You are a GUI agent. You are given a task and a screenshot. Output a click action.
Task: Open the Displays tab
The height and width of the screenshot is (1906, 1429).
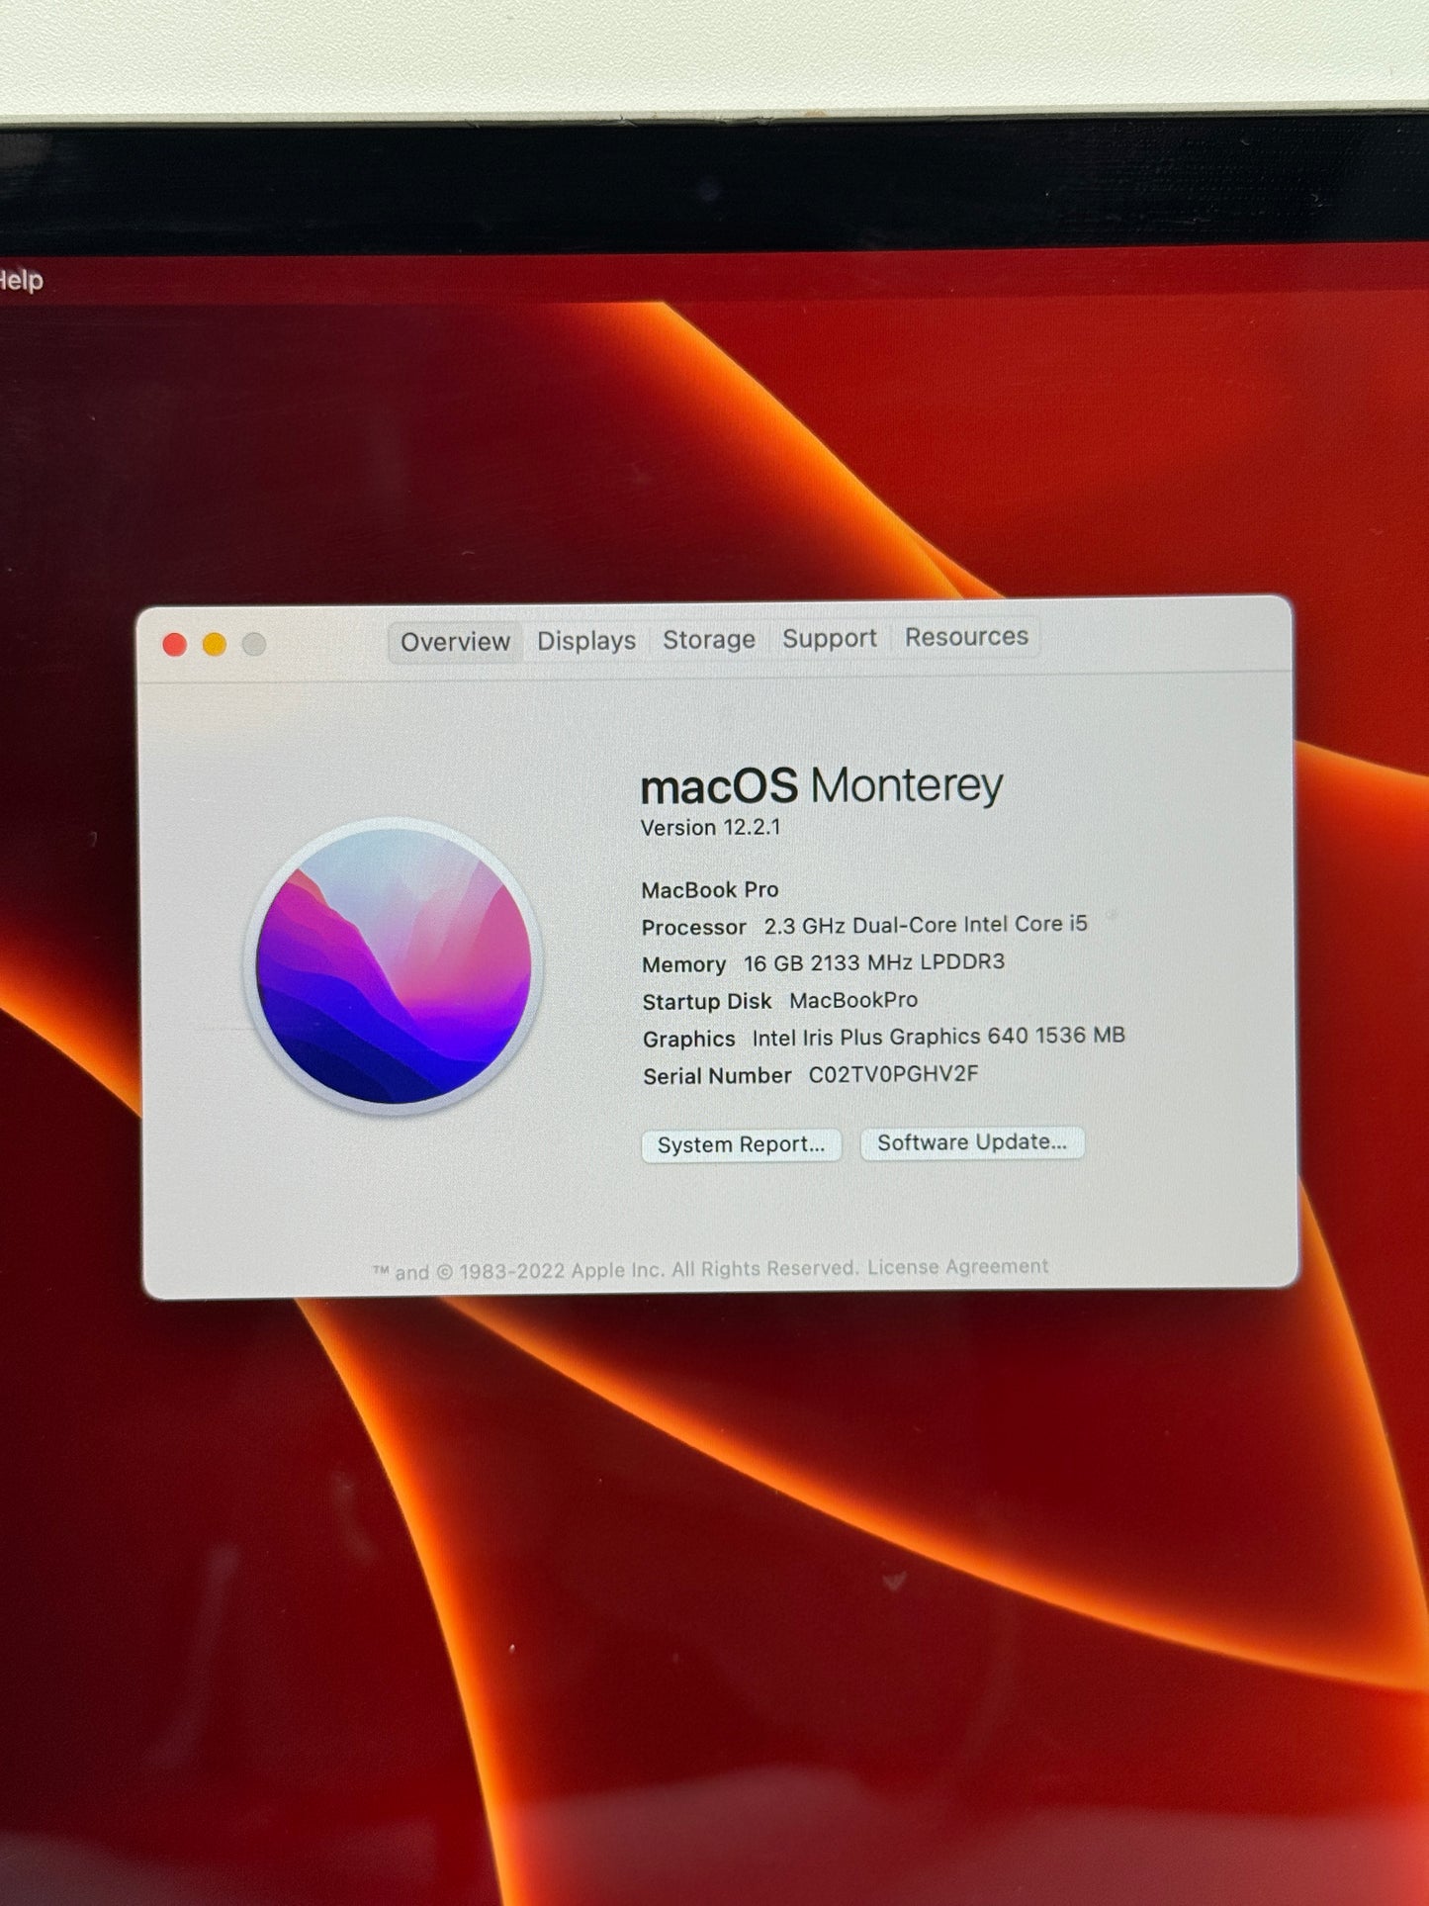click(586, 641)
